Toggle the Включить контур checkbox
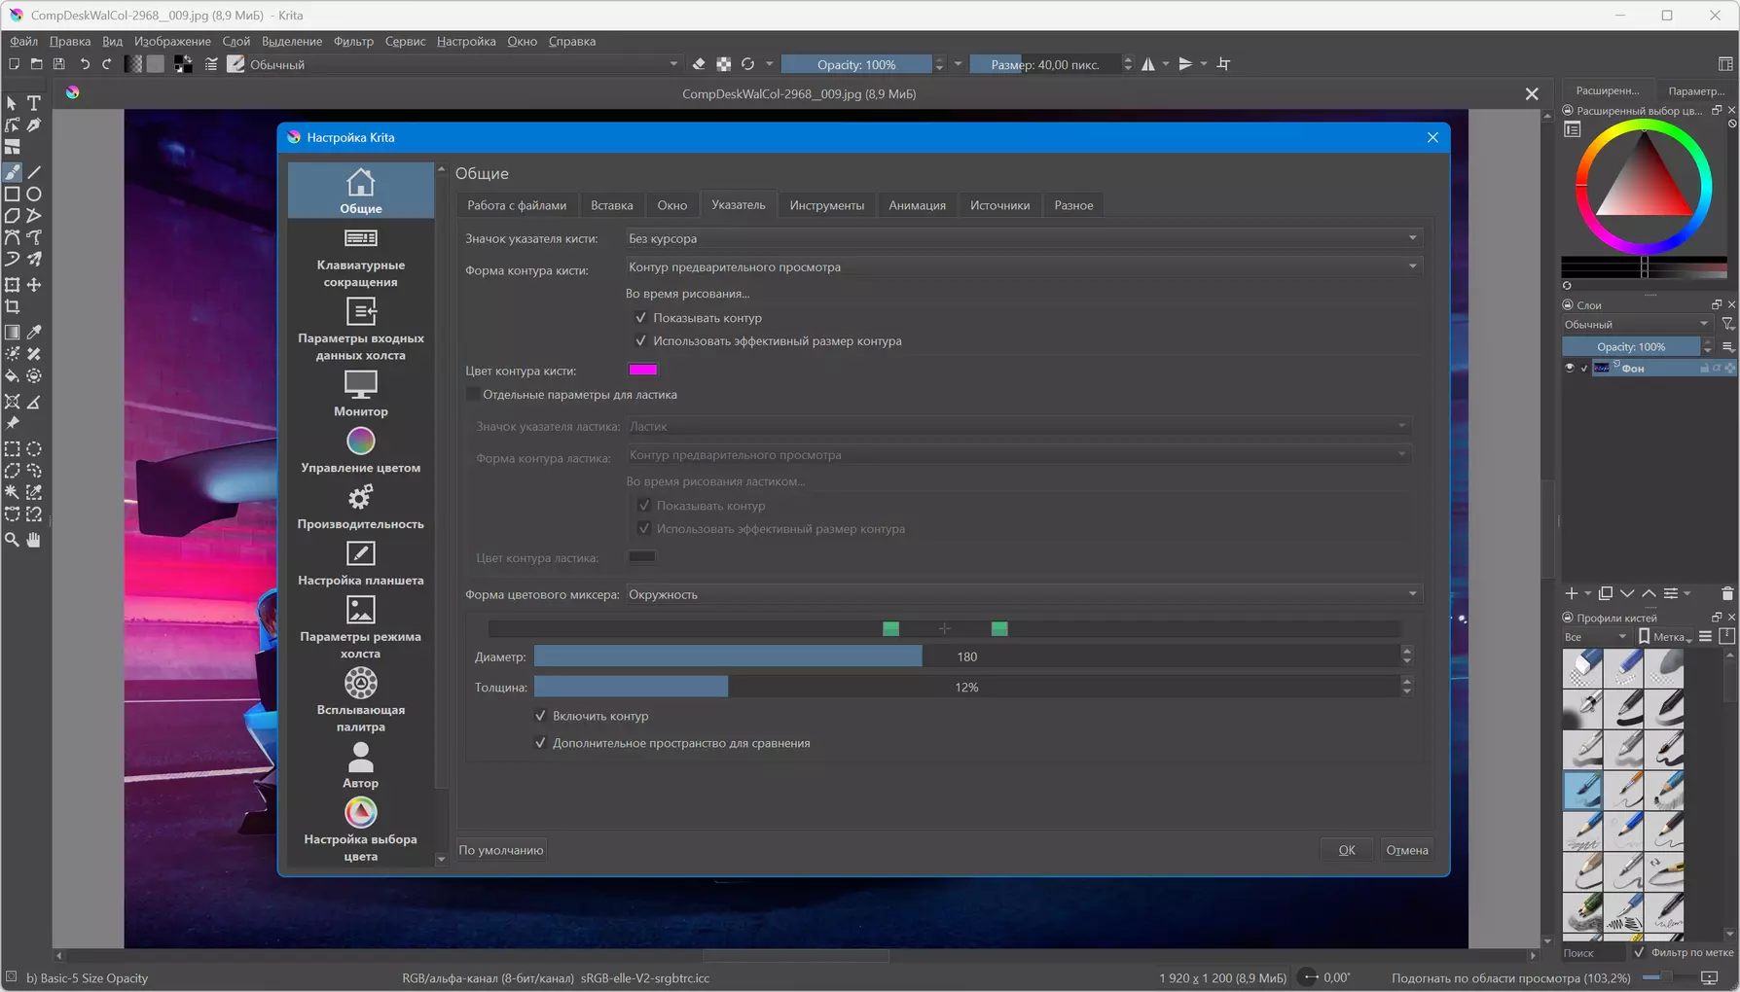Viewport: 1740px width, 992px height. pos(541,716)
